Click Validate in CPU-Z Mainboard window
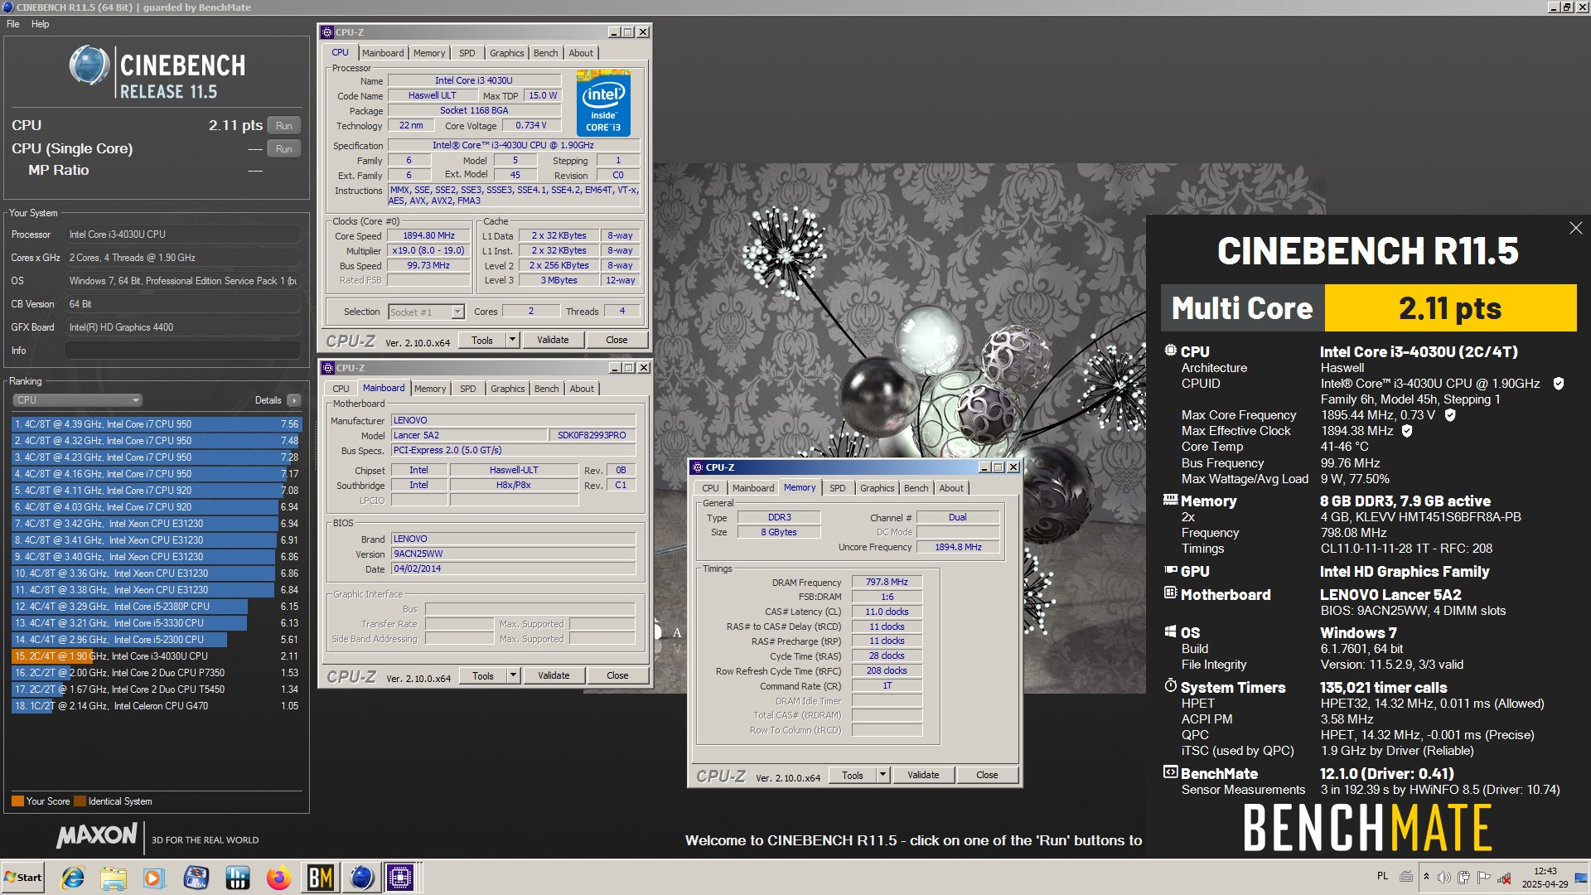 coord(554,675)
